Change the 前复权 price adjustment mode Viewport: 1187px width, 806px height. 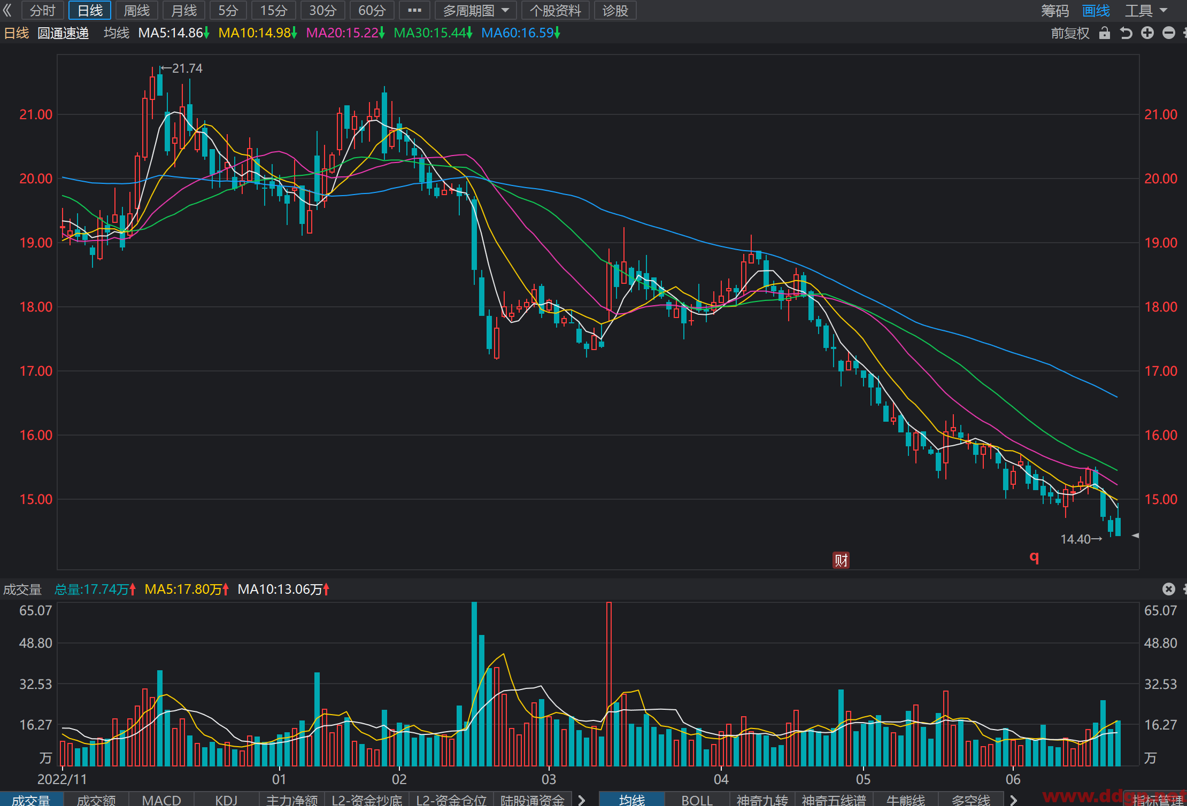pos(1070,33)
